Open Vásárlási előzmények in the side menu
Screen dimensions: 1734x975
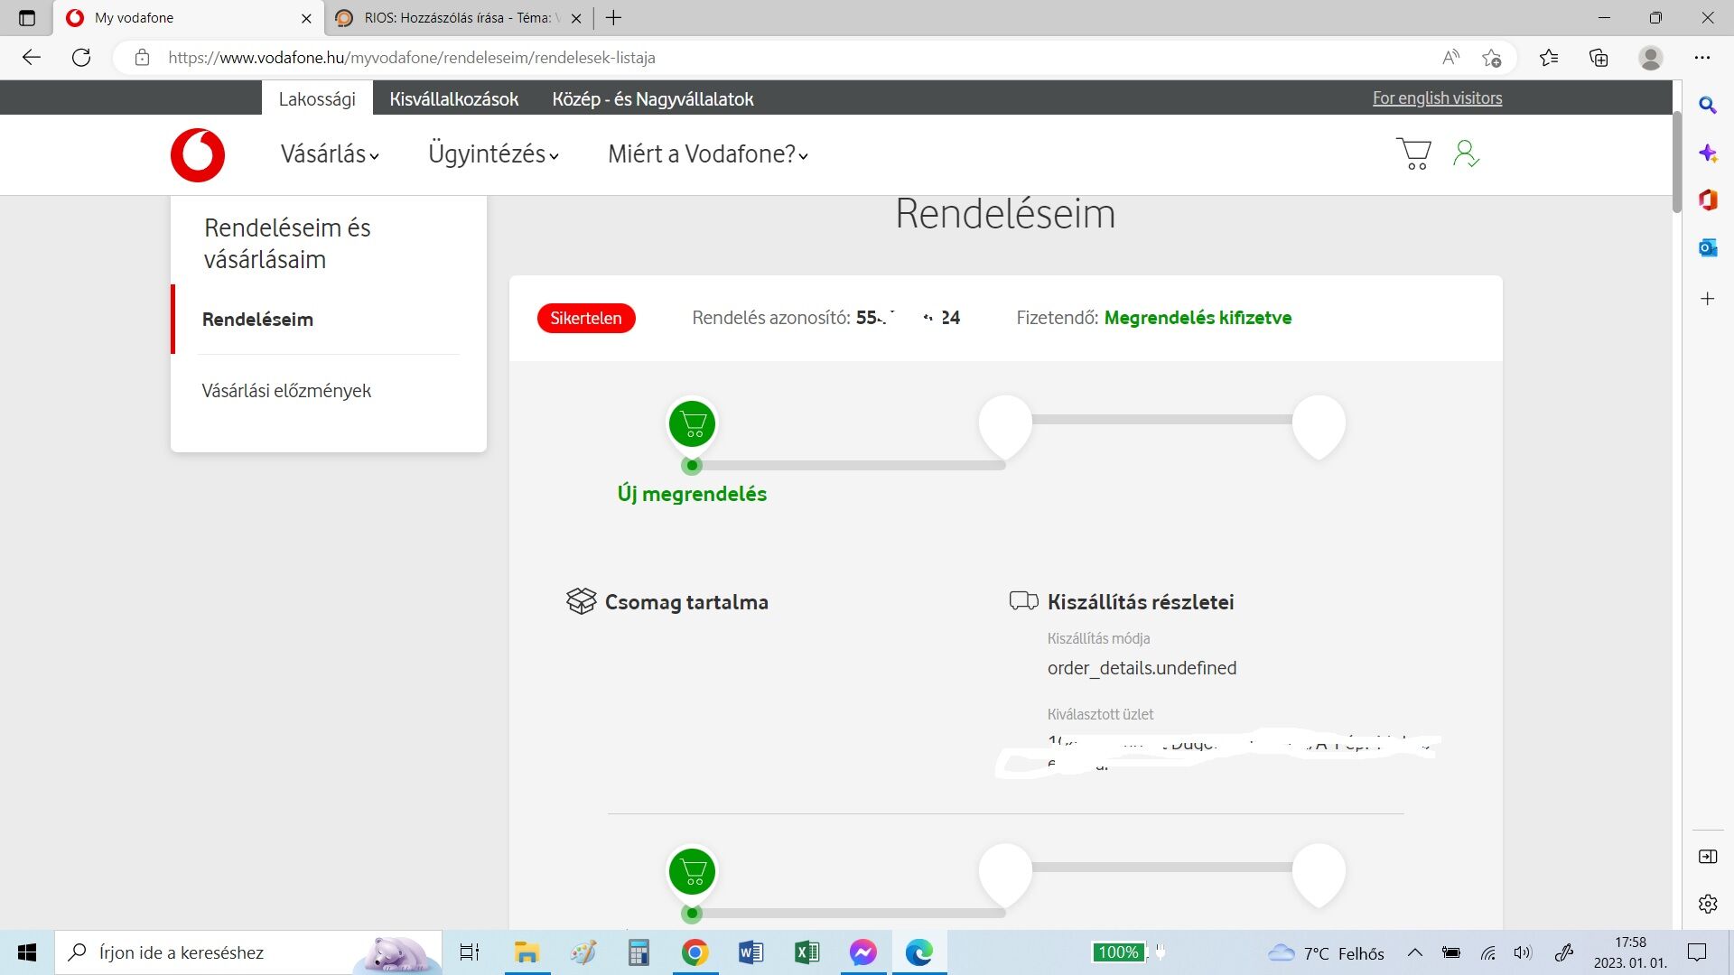(286, 391)
